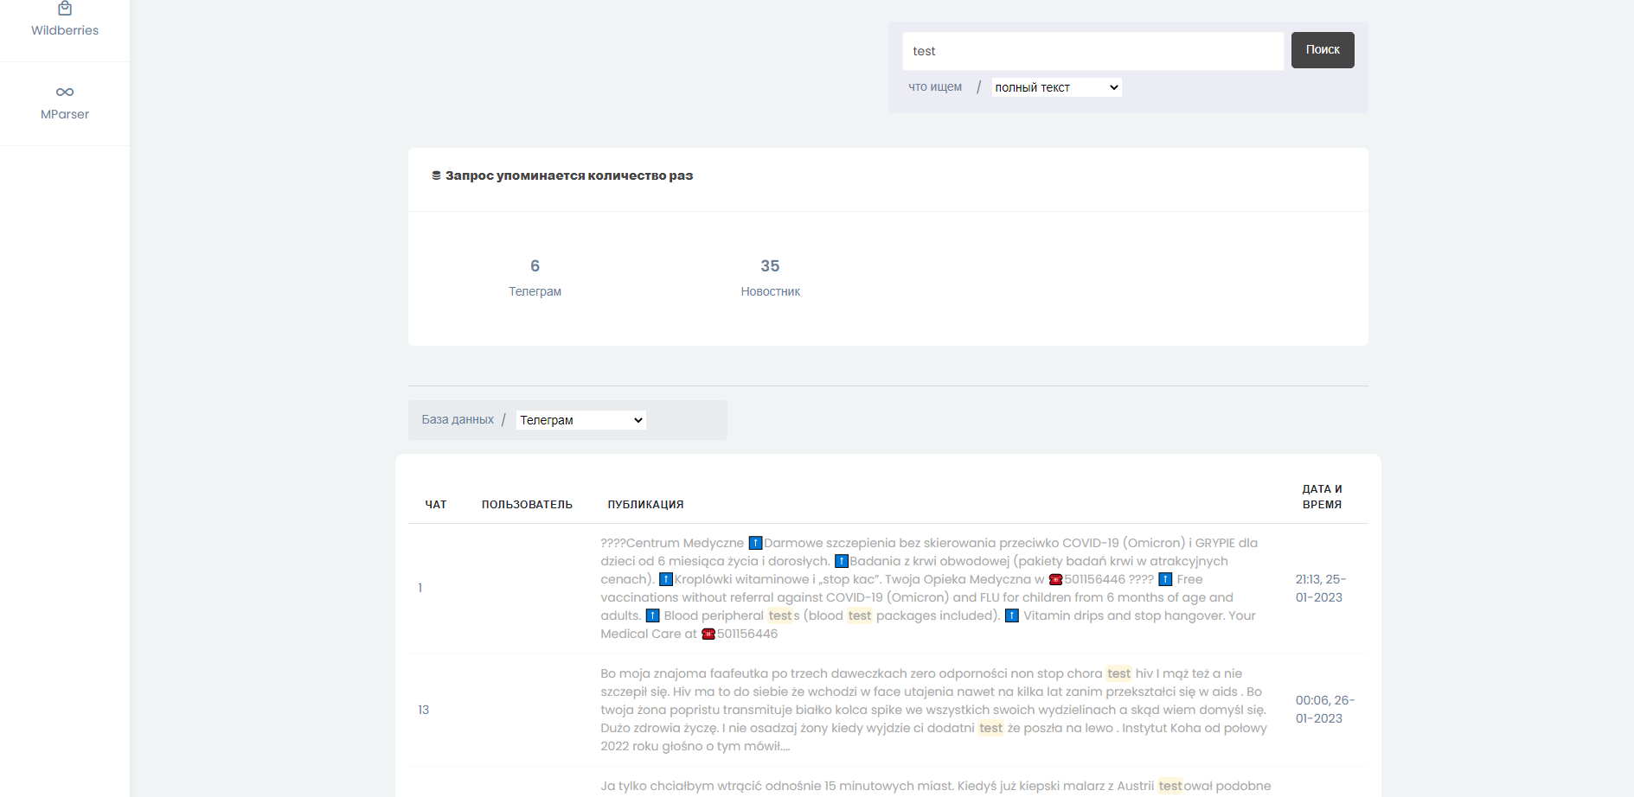
Task: Click the "что ищем" label
Action: pyautogui.click(x=935, y=87)
